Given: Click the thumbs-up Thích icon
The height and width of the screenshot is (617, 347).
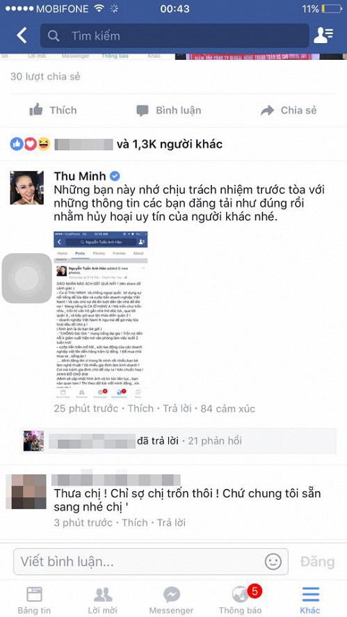Looking at the screenshot, I should coord(36,110).
